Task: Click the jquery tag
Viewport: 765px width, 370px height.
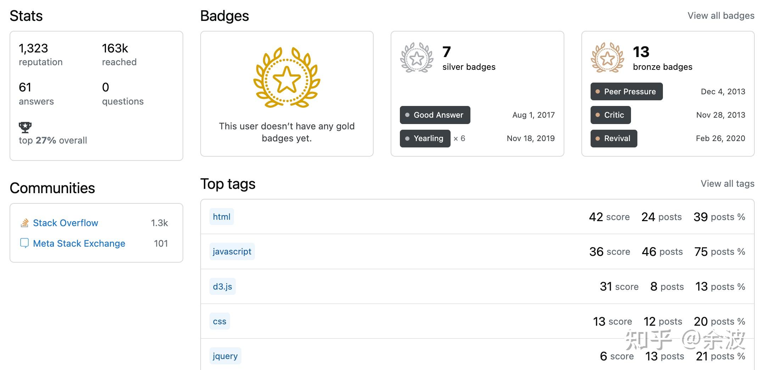Action: tap(225, 356)
